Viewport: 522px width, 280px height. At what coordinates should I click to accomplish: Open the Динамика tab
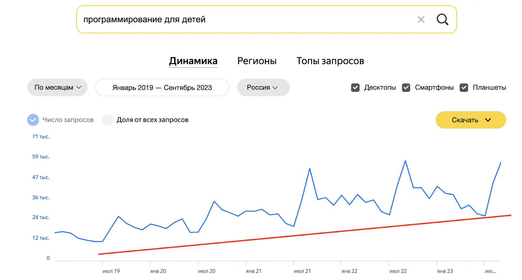[193, 61]
